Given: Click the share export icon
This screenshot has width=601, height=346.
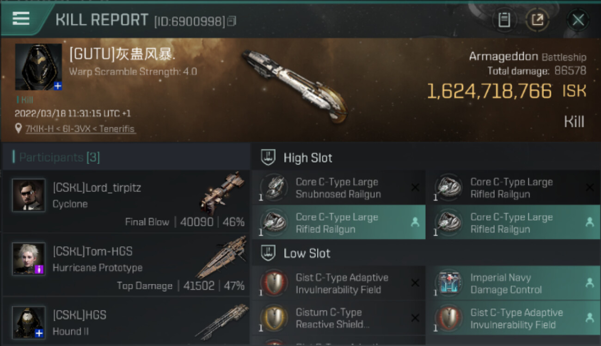Looking at the screenshot, I should click(537, 20).
